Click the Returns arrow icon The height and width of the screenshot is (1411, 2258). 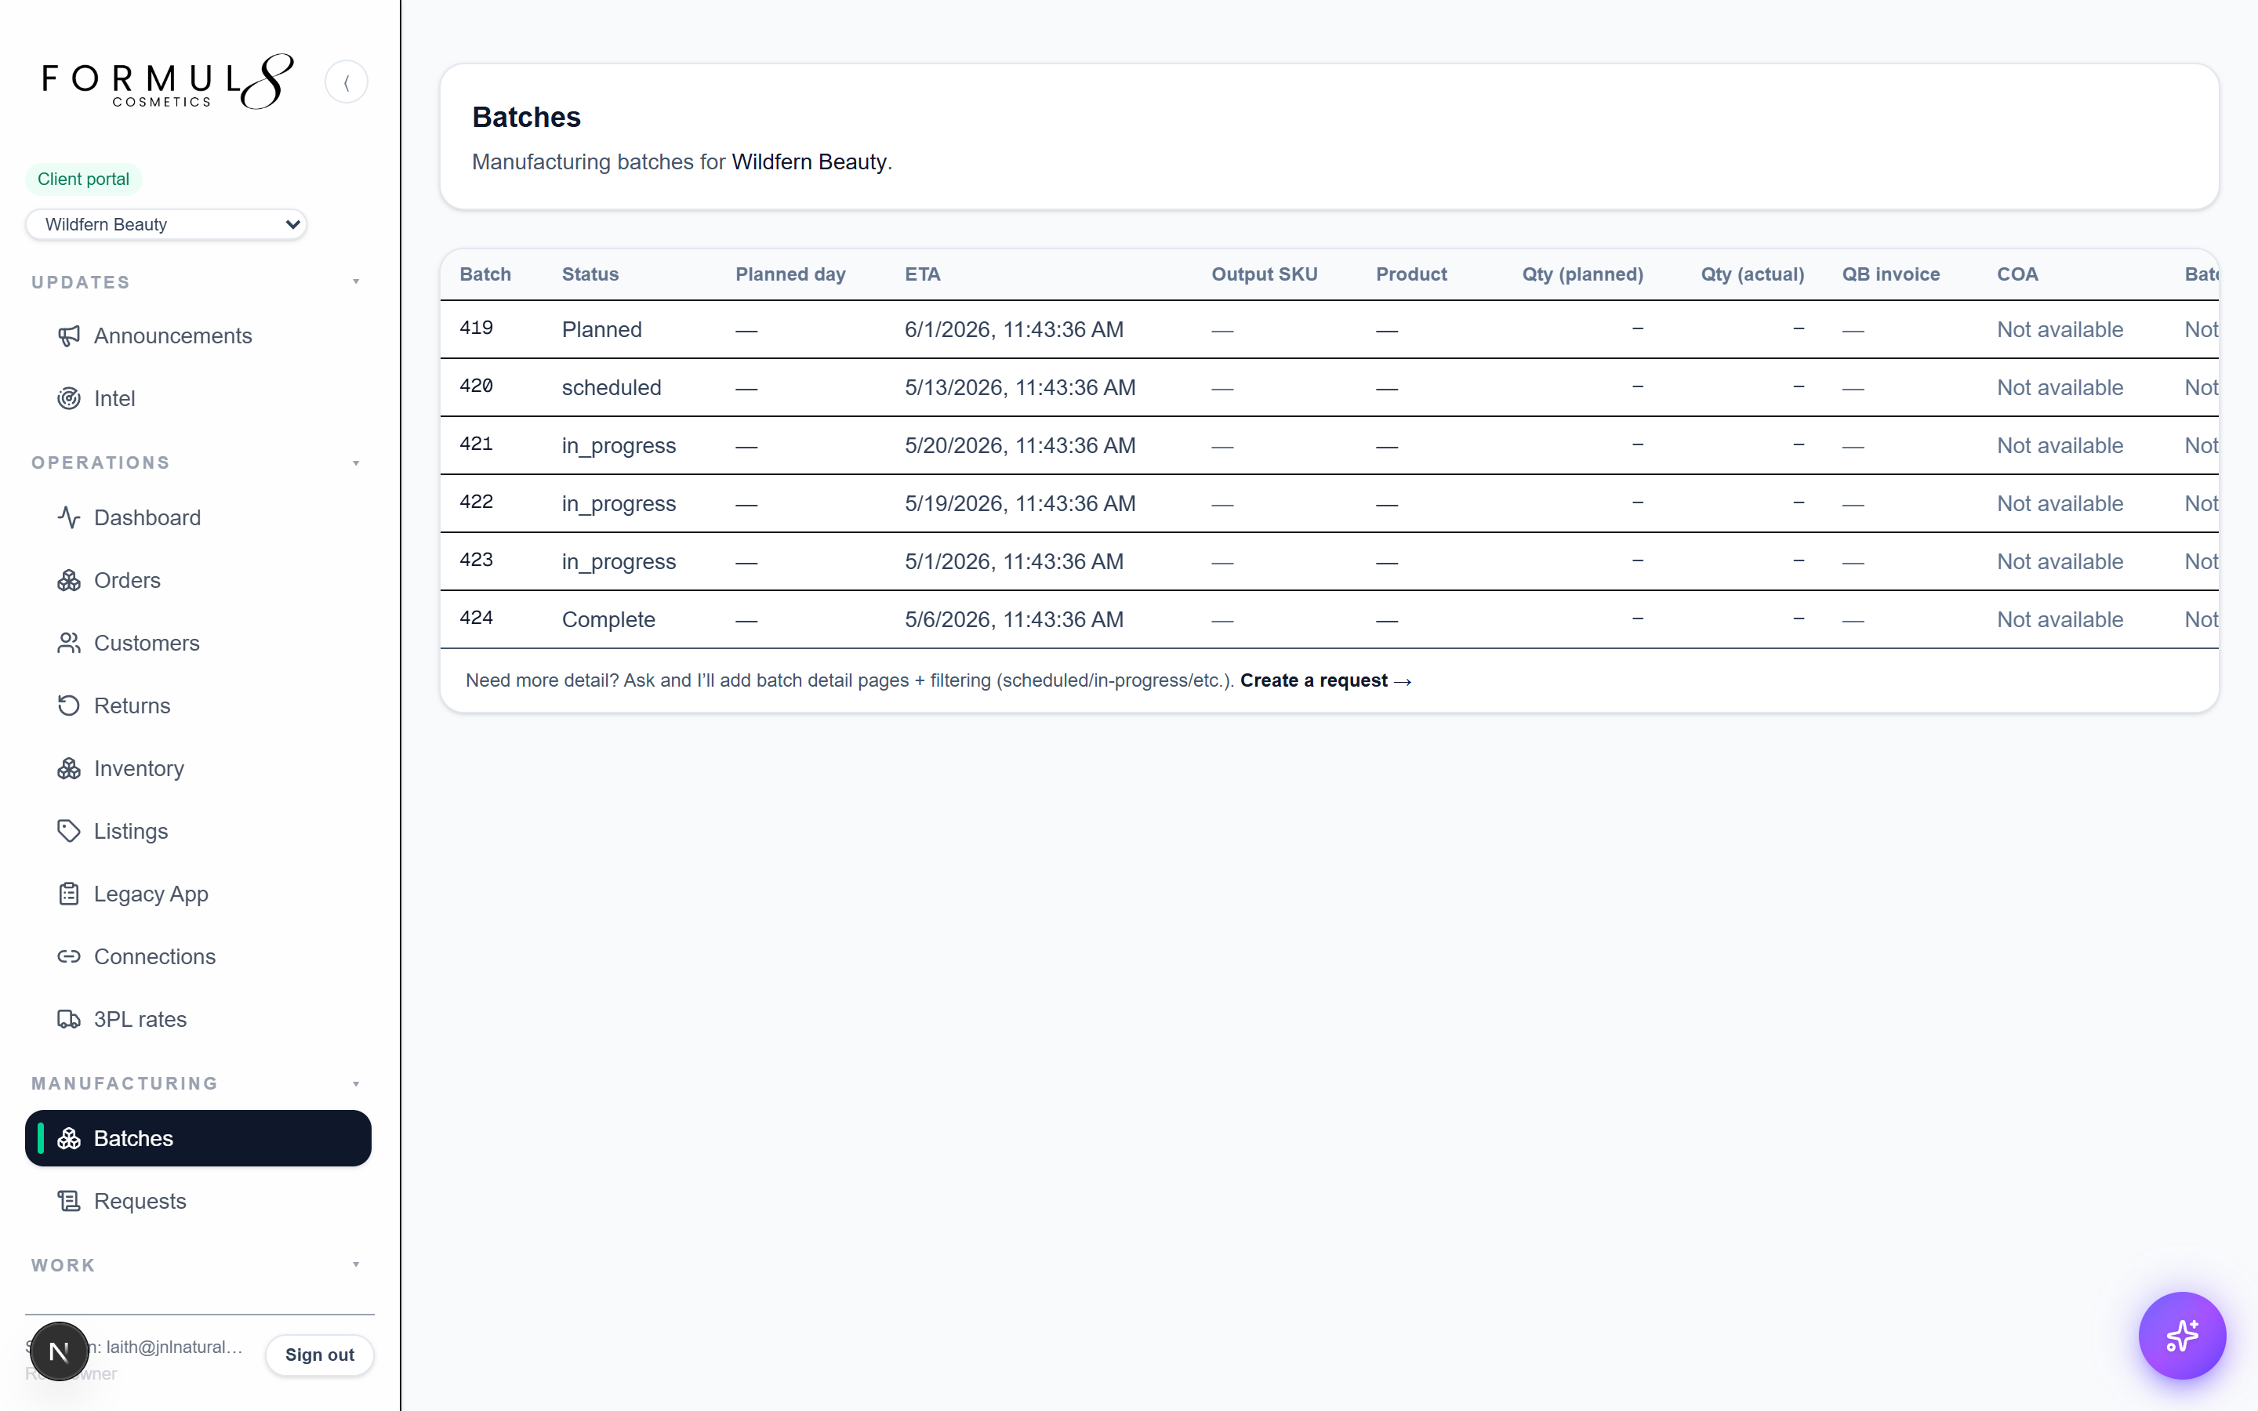click(x=69, y=705)
